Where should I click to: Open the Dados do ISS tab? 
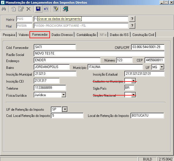[120, 35]
